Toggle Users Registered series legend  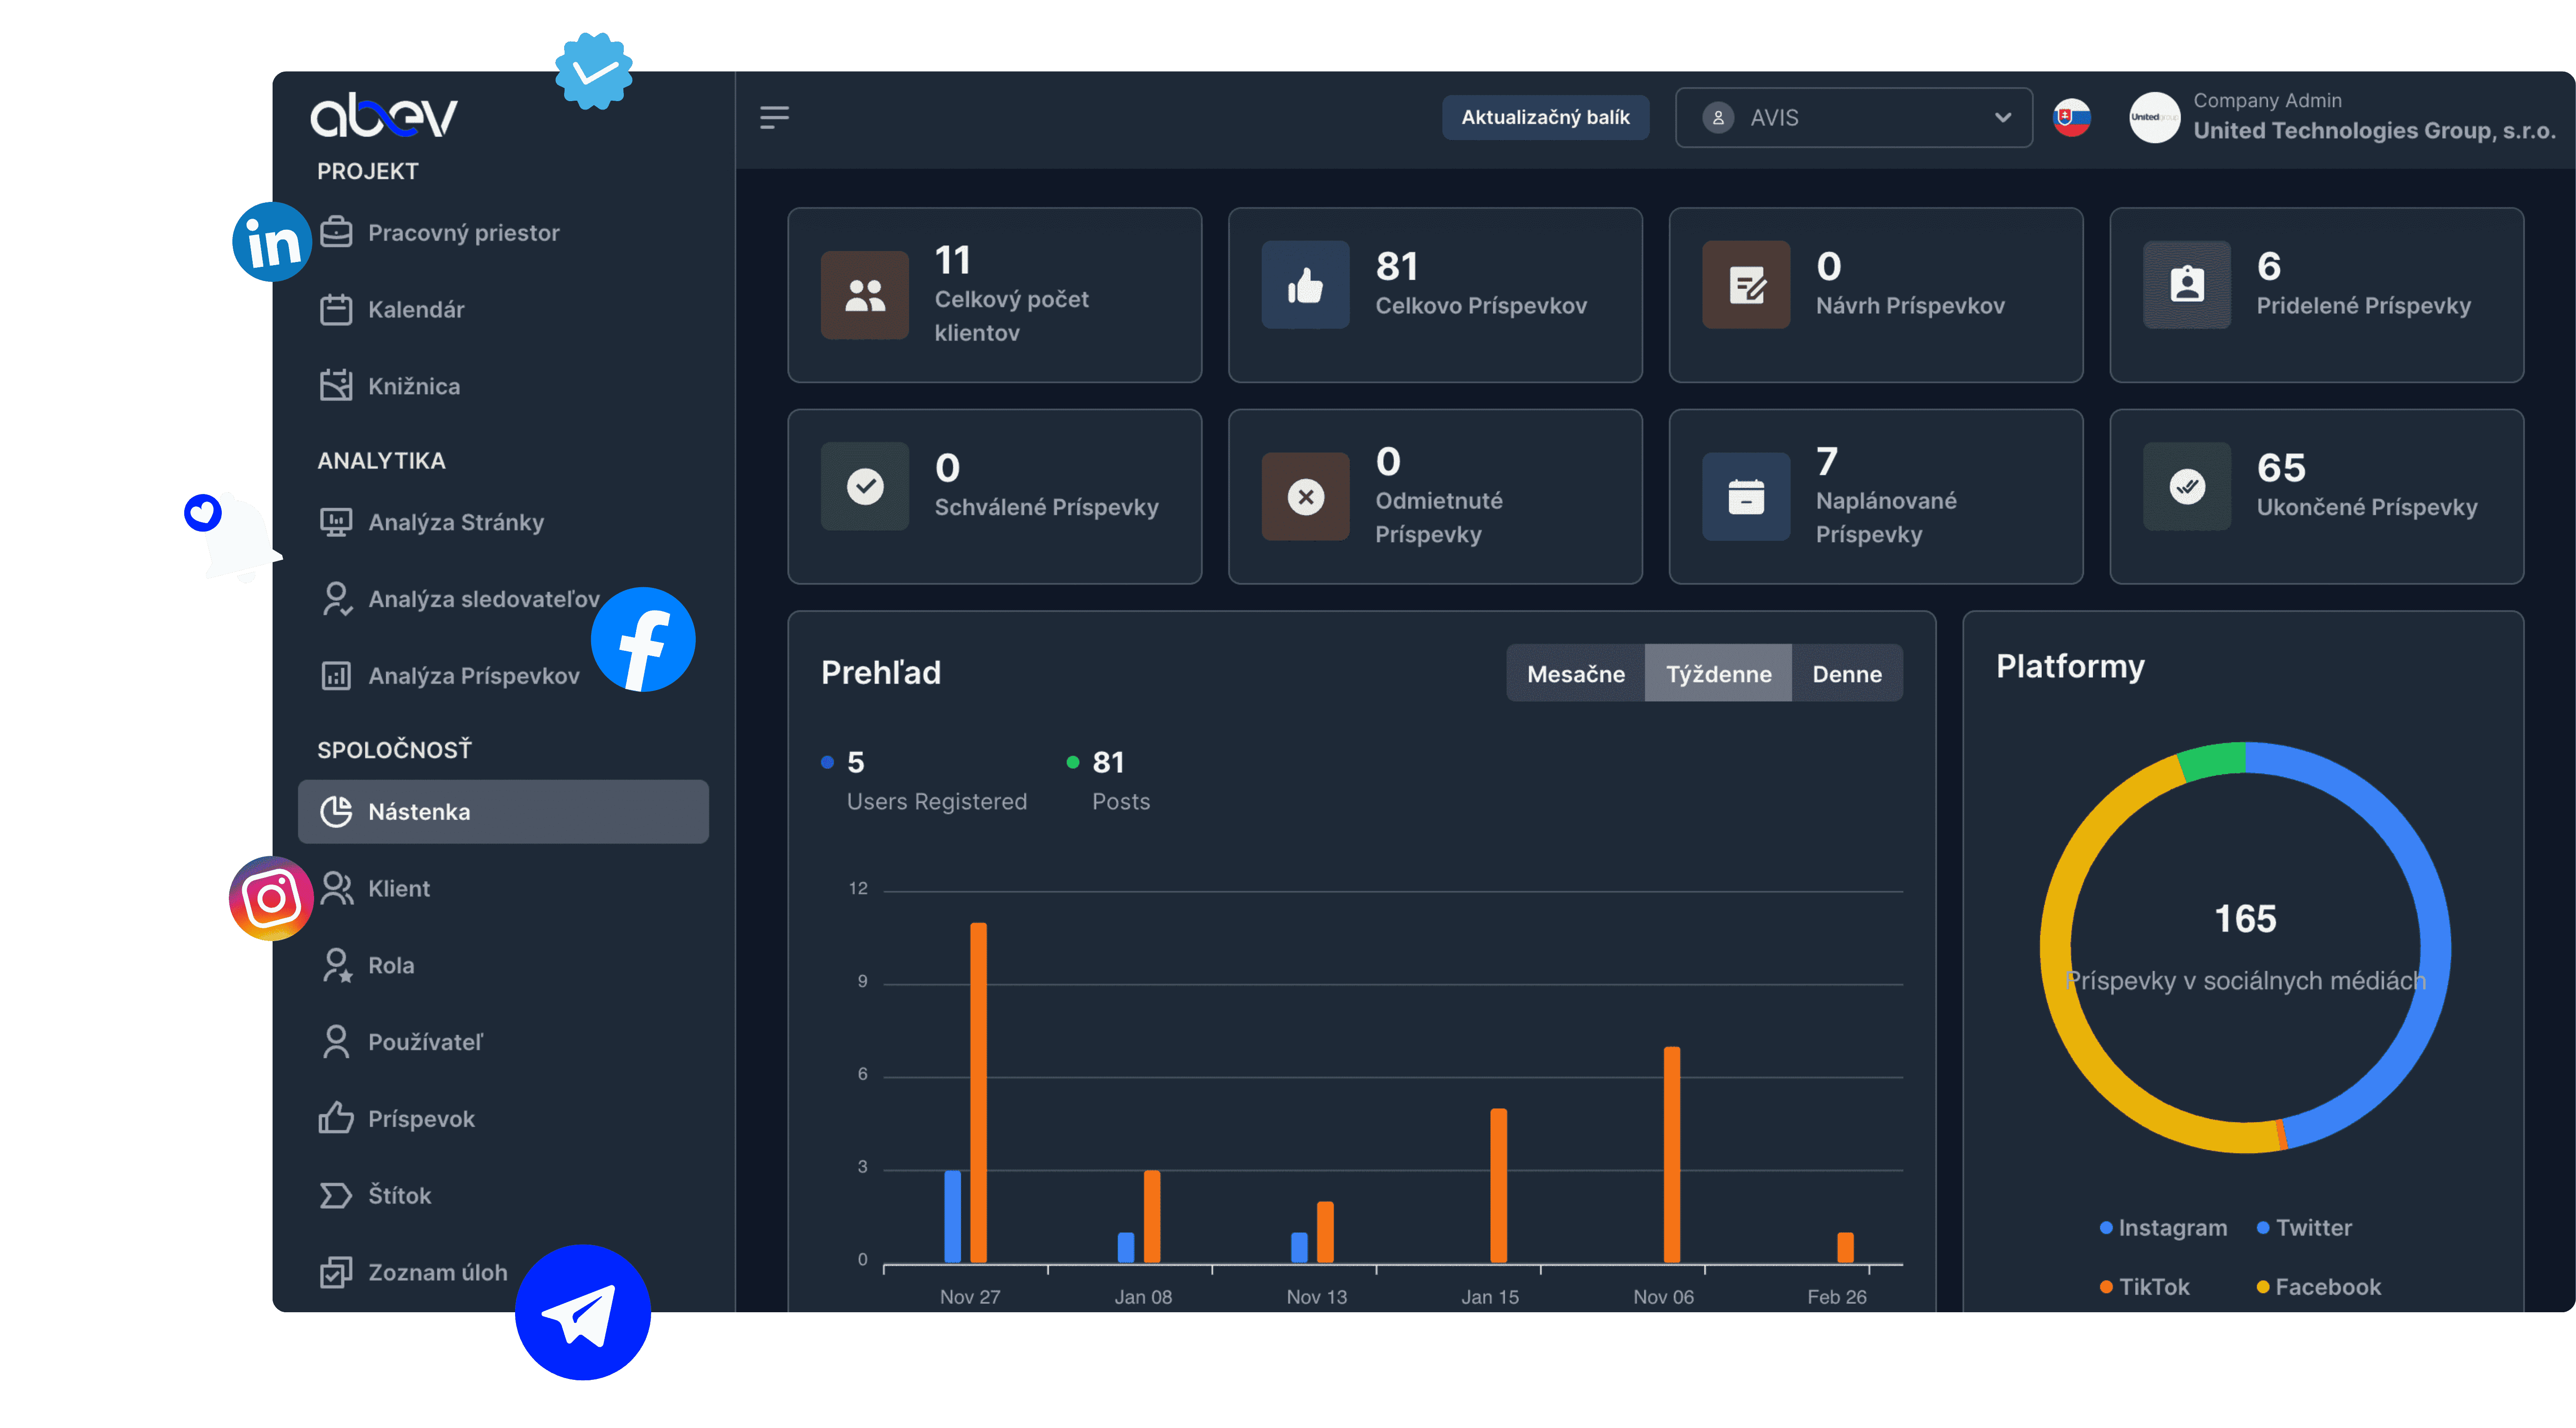tap(924, 781)
